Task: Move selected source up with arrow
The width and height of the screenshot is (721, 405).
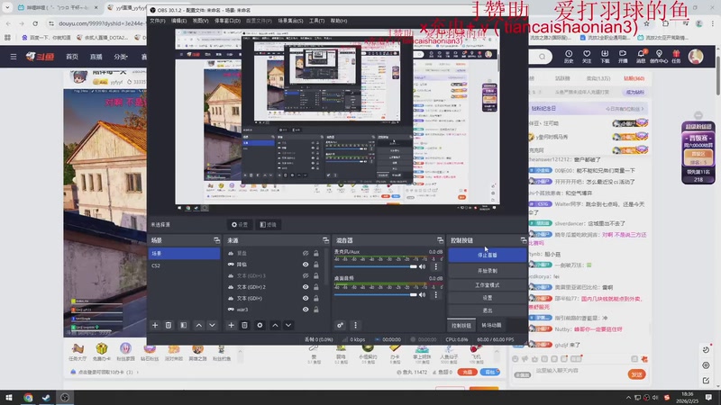Action: (275, 325)
